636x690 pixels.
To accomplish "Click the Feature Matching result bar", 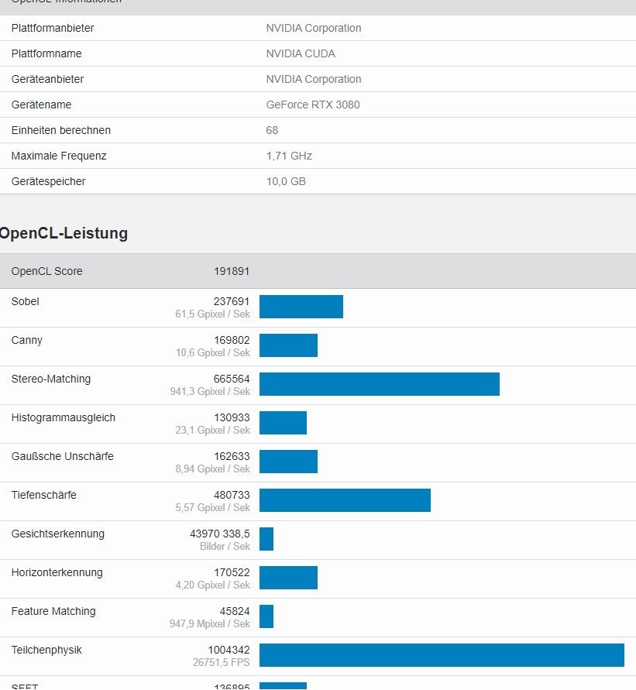I will click(266, 616).
